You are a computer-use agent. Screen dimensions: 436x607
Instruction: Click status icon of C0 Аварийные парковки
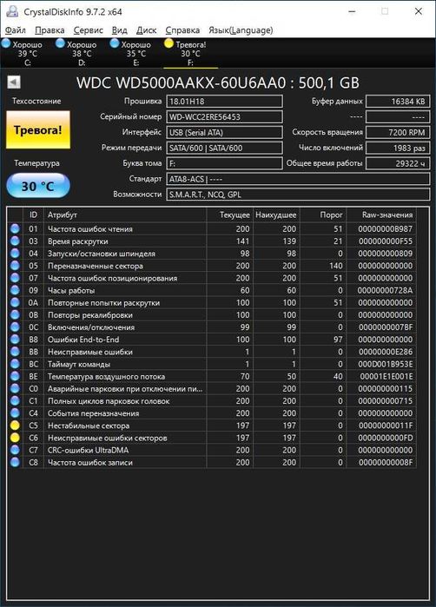click(x=15, y=388)
